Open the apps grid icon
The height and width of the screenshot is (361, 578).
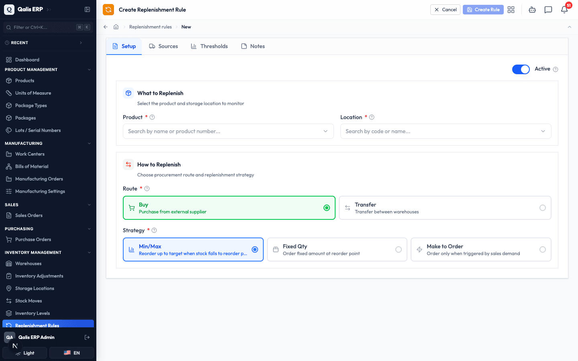point(511,10)
